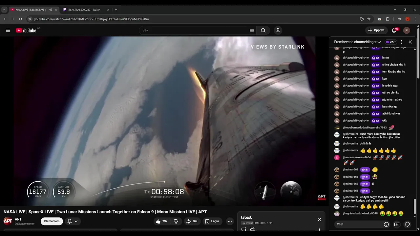Open tab search dropdown arrow

[4, 10]
